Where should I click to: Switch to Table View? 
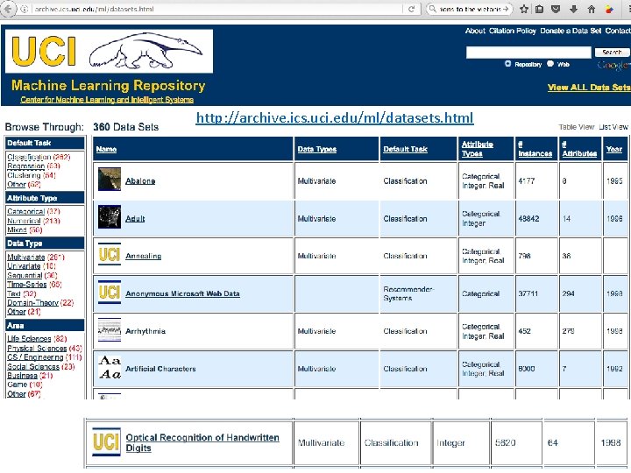pos(577,127)
